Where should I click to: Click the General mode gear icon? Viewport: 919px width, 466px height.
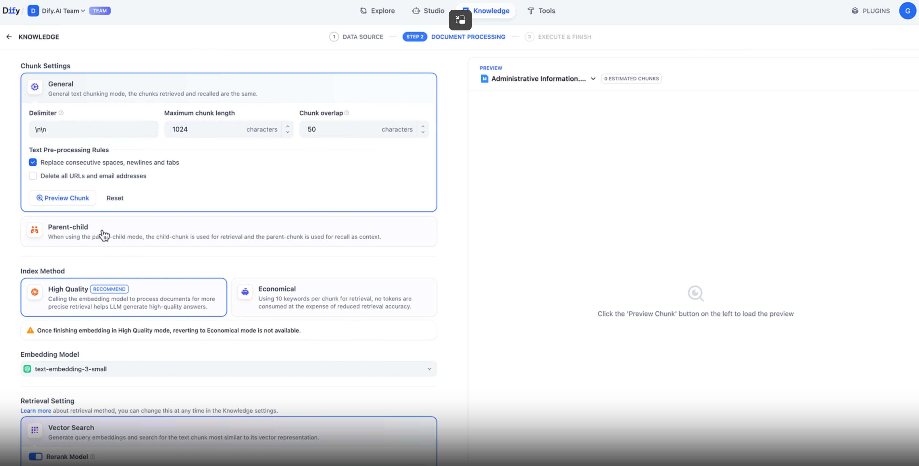(34, 87)
